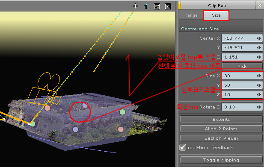
Task: Adjust Center Y with its stepper arrows
Action: tap(259, 47)
